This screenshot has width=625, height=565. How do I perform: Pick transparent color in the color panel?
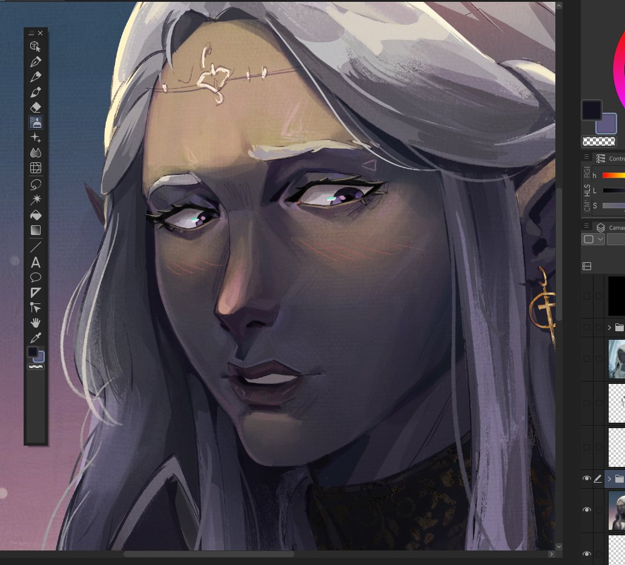[x=599, y=141]
